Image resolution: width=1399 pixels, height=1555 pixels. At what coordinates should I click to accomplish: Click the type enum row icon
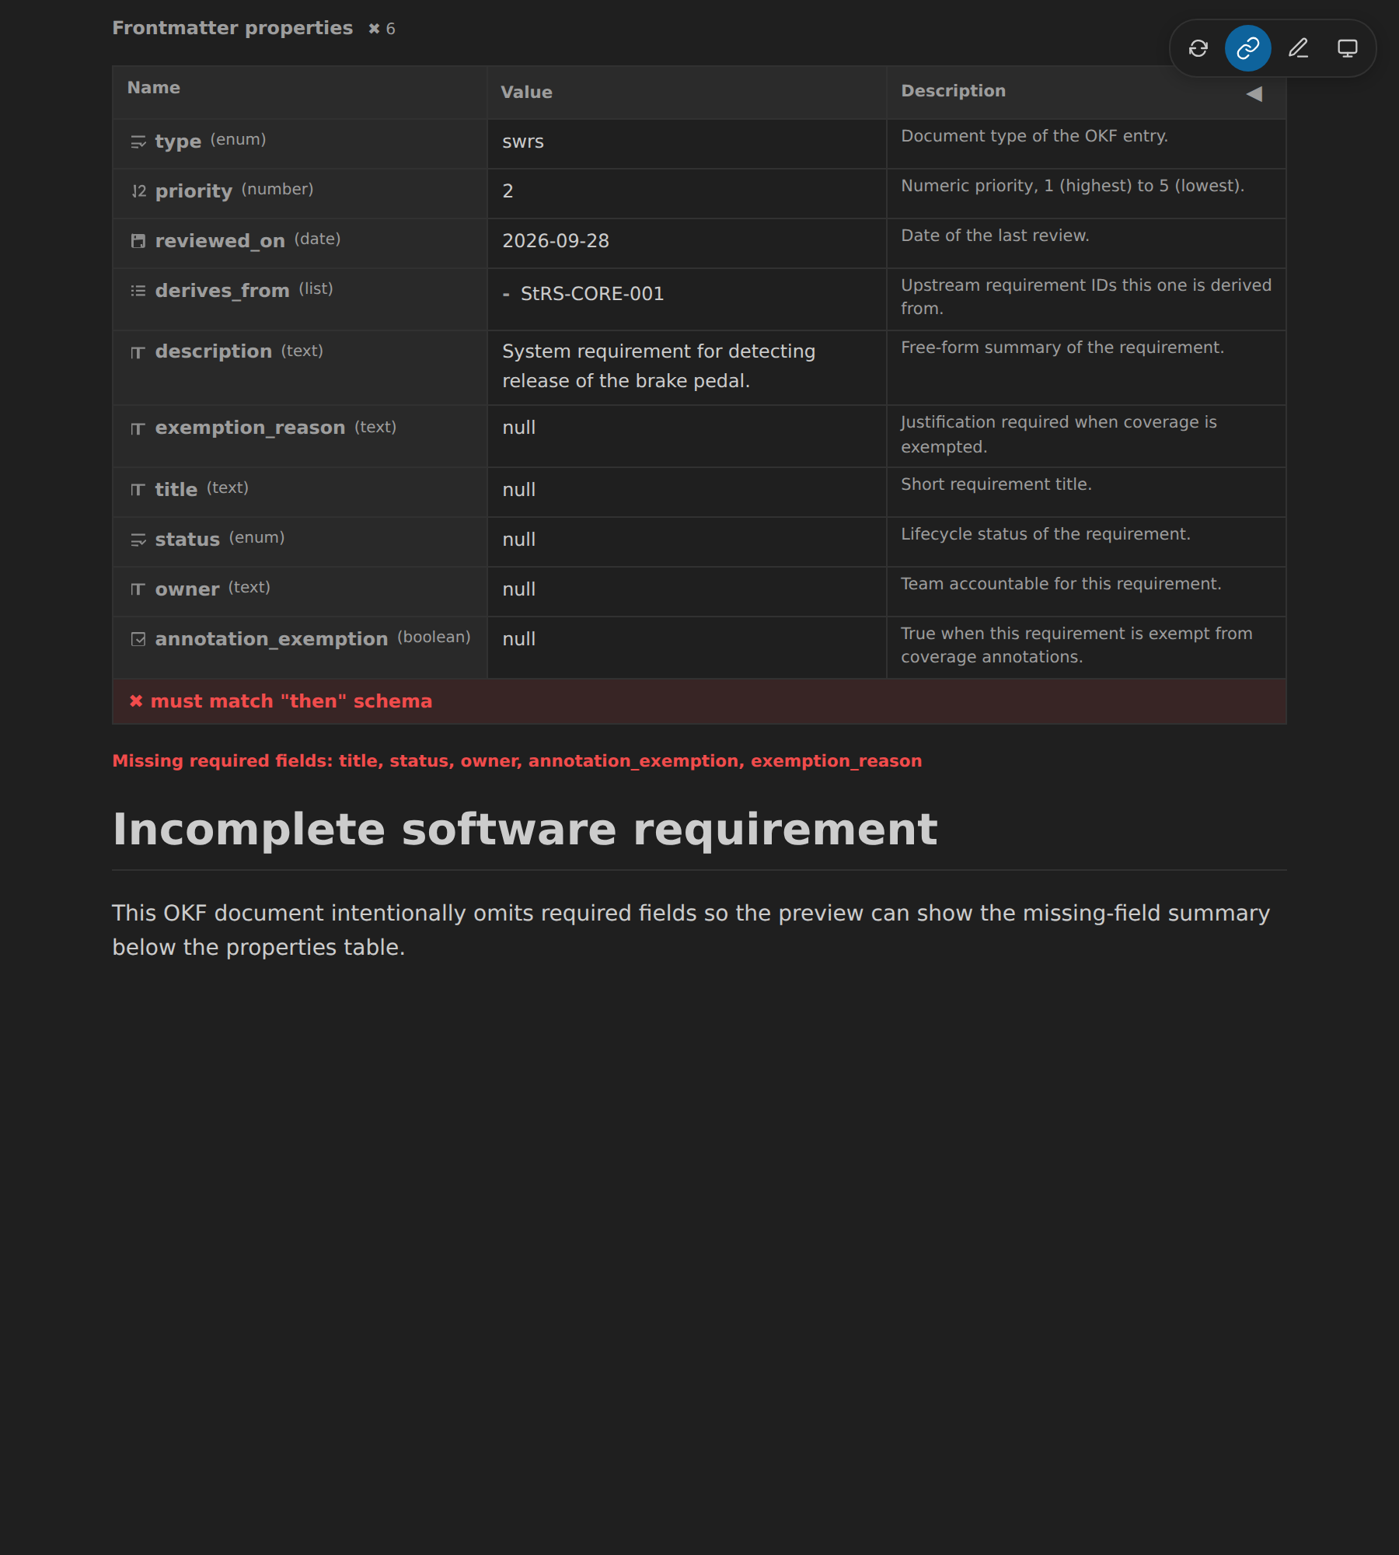138,142
